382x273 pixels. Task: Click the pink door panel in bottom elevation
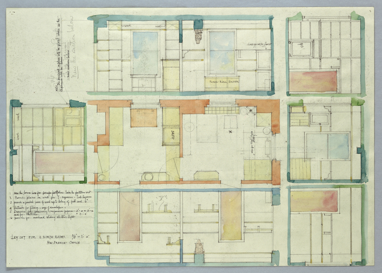tap(129, 216)
